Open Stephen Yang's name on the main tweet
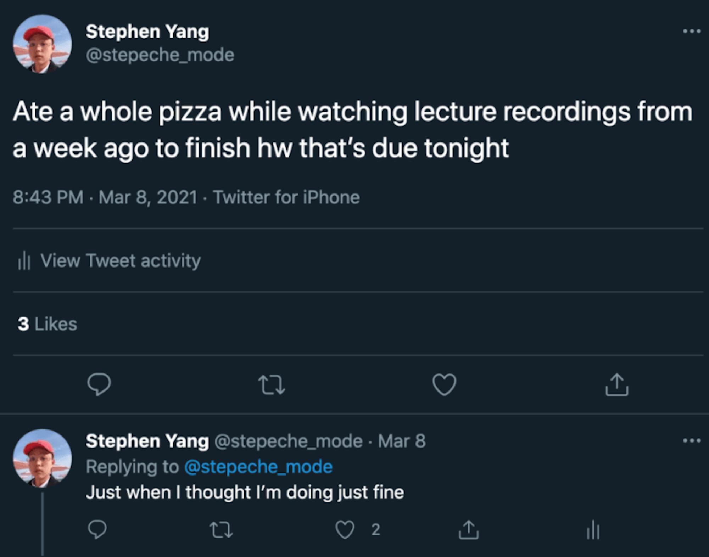 tap(147, 32)
